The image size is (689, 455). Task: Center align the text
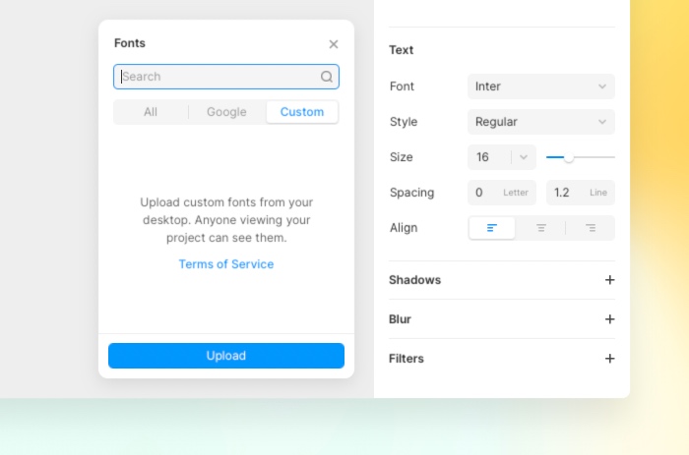(x=541, y=228)
